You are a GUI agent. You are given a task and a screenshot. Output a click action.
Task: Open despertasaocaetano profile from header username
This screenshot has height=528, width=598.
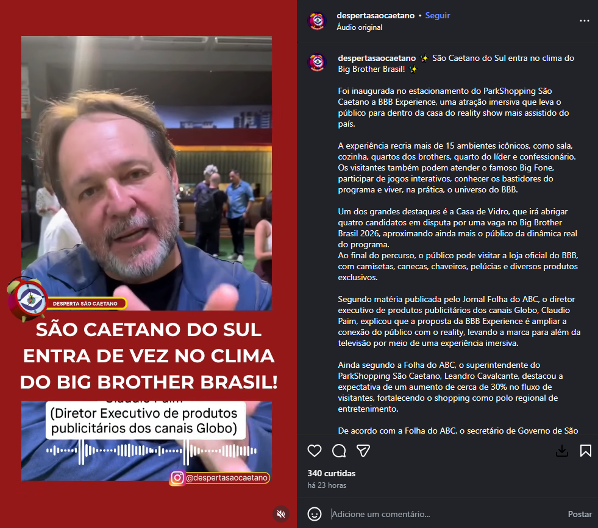[376, 16]
